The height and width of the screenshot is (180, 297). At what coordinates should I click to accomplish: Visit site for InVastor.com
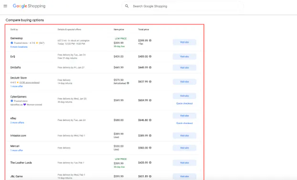pyautogui.click(x=184, y=136)
